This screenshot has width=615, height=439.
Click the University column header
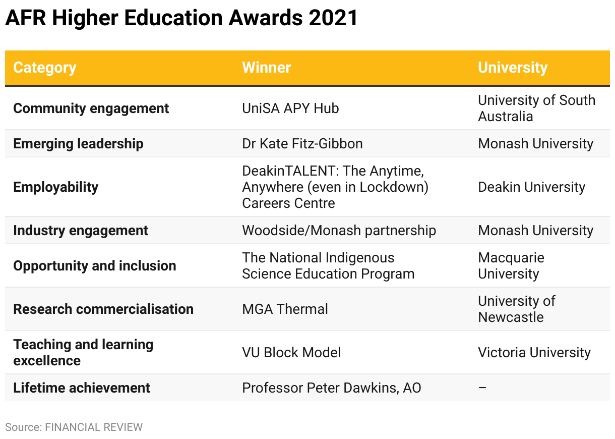coord(513,68)
